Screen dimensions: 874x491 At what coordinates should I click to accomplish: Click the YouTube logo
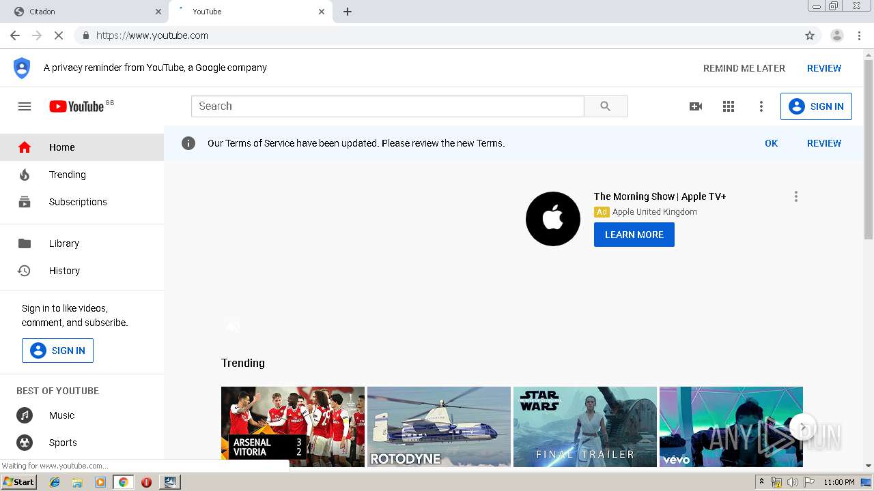76,106
